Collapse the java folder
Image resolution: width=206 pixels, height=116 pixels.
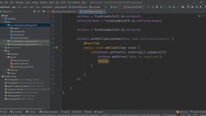pos(2,22)
